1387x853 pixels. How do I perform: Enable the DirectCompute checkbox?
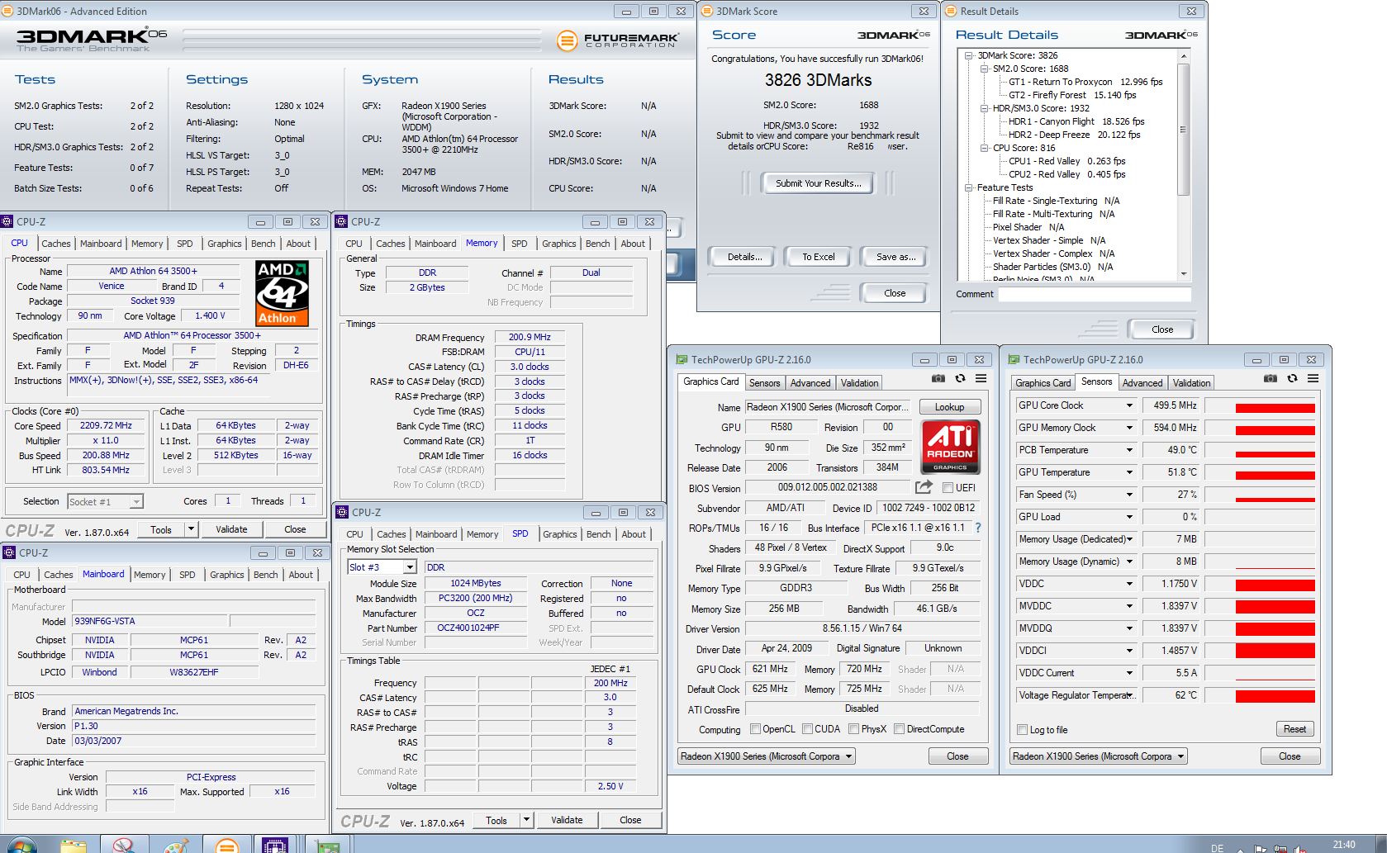tap(899, 729)
